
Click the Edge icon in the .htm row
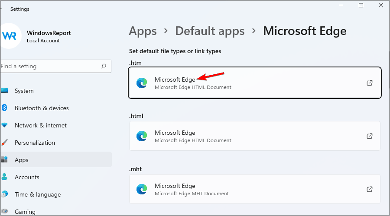point(142,83)
